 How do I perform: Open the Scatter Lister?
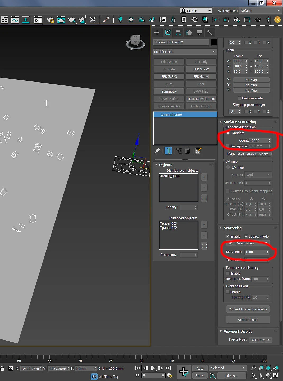248,320
